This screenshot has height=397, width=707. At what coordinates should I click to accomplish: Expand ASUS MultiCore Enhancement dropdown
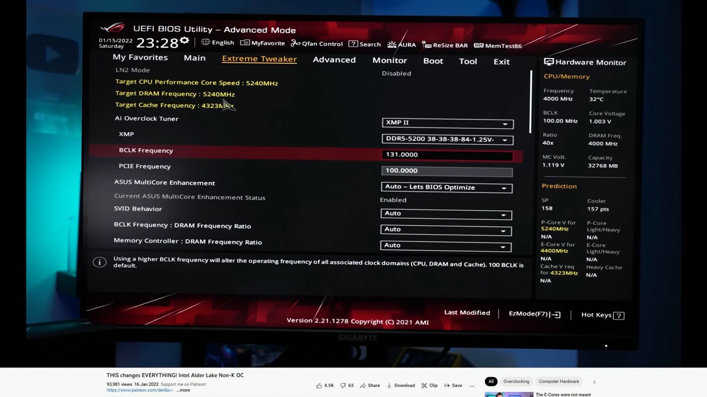tap(446, 187)
